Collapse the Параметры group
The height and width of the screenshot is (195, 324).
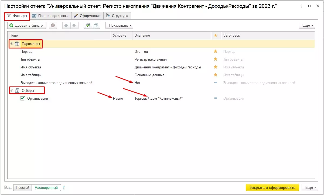click(x=12, y=44)
